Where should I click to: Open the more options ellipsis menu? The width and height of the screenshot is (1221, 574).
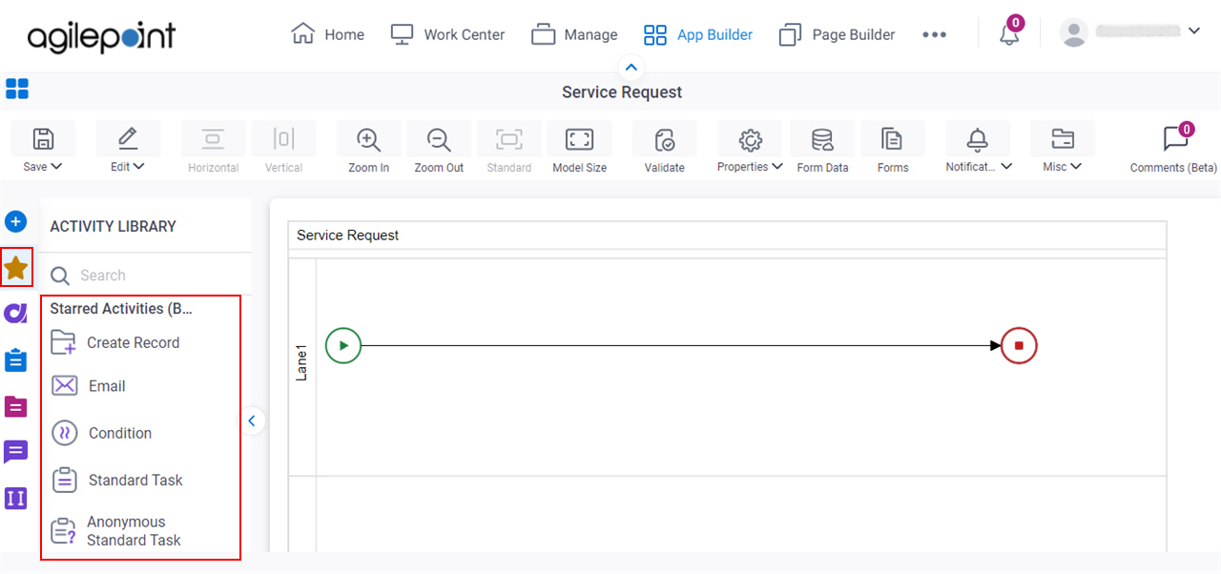(935, 34)
